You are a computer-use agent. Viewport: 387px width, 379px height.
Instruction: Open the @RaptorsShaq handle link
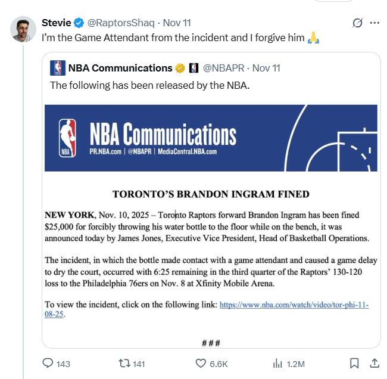[121, 23]
